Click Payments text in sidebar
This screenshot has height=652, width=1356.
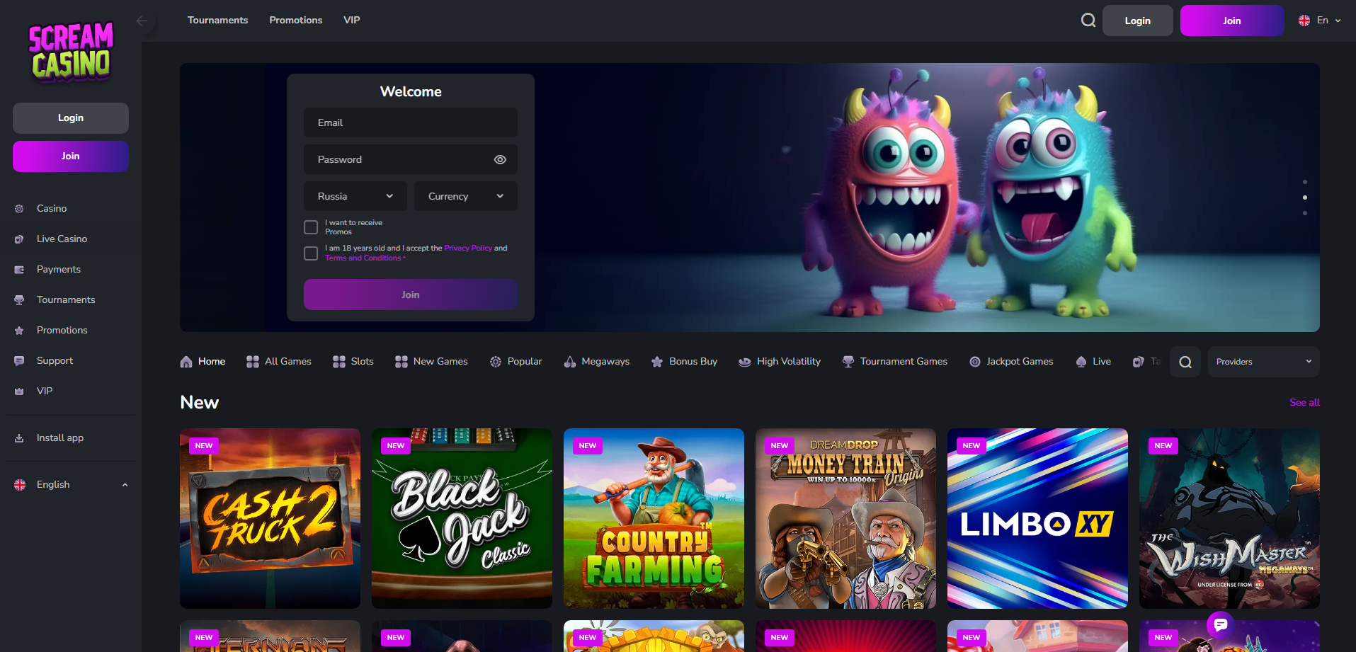pyautogui.click(x=59, y=270)
